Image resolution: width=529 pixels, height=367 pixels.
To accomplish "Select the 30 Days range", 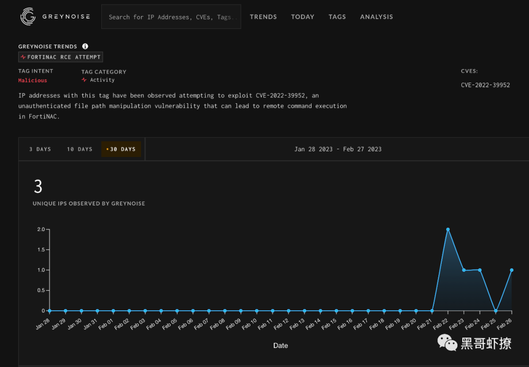I will pos(121,149).
